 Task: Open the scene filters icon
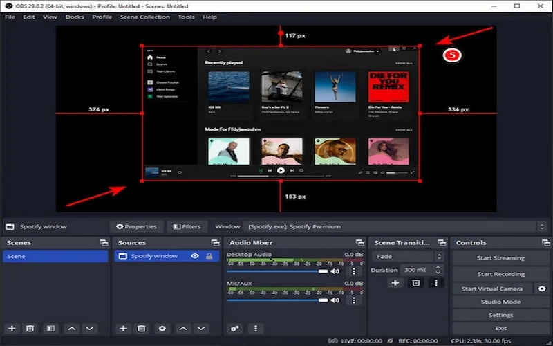(50, 329)
